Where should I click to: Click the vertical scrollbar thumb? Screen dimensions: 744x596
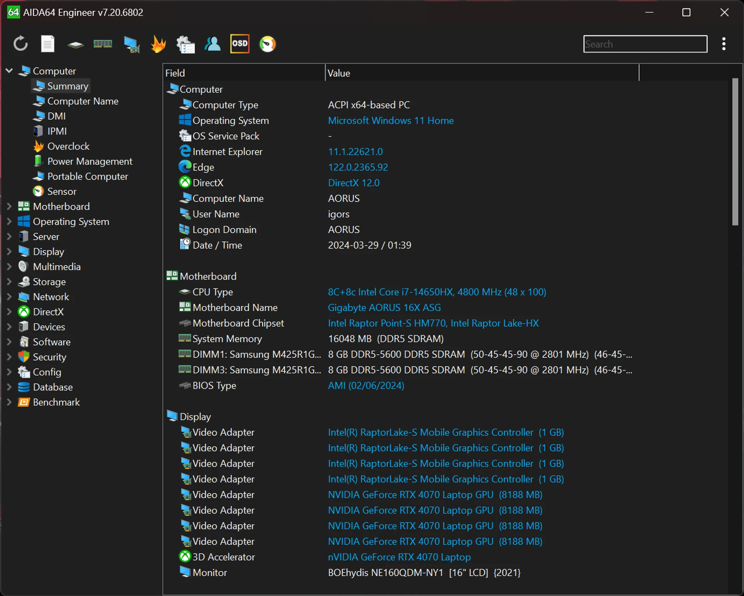coord(735,152)
